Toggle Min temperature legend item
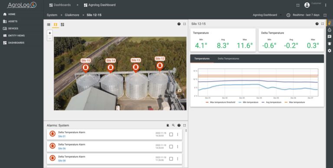 (248, 102)
